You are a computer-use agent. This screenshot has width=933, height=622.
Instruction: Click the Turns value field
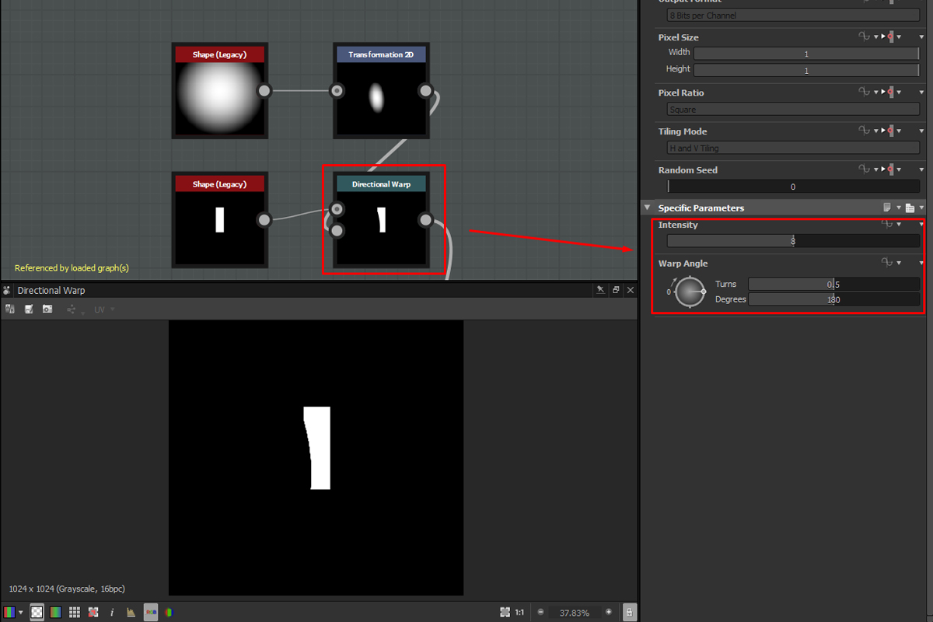click(x=833, y=284)
